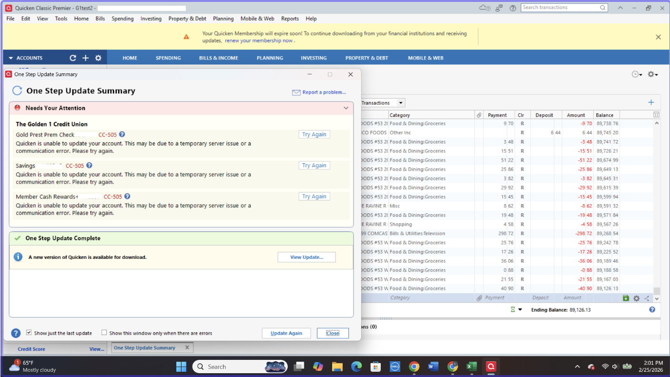Viewport: 670px width, 377px height.
Task: Click the View Update... button
Action: coord(307,257)
